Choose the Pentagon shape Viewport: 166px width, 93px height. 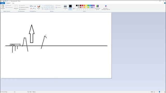point(46,7)
